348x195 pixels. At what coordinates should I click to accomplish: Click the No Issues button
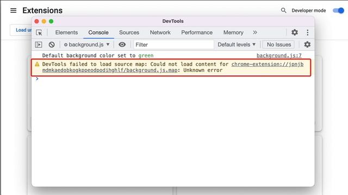pyautogui.click(x=279, y=44)
